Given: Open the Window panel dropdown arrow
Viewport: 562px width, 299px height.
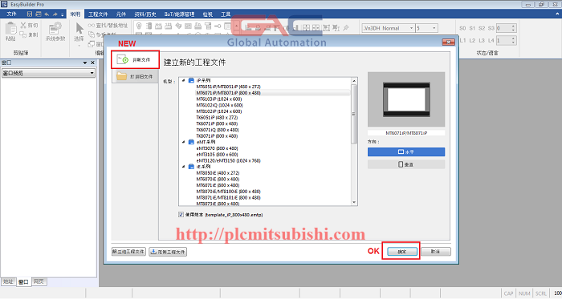Looking at the screenshot, I should pyautogui.click(x=85, y=63).
